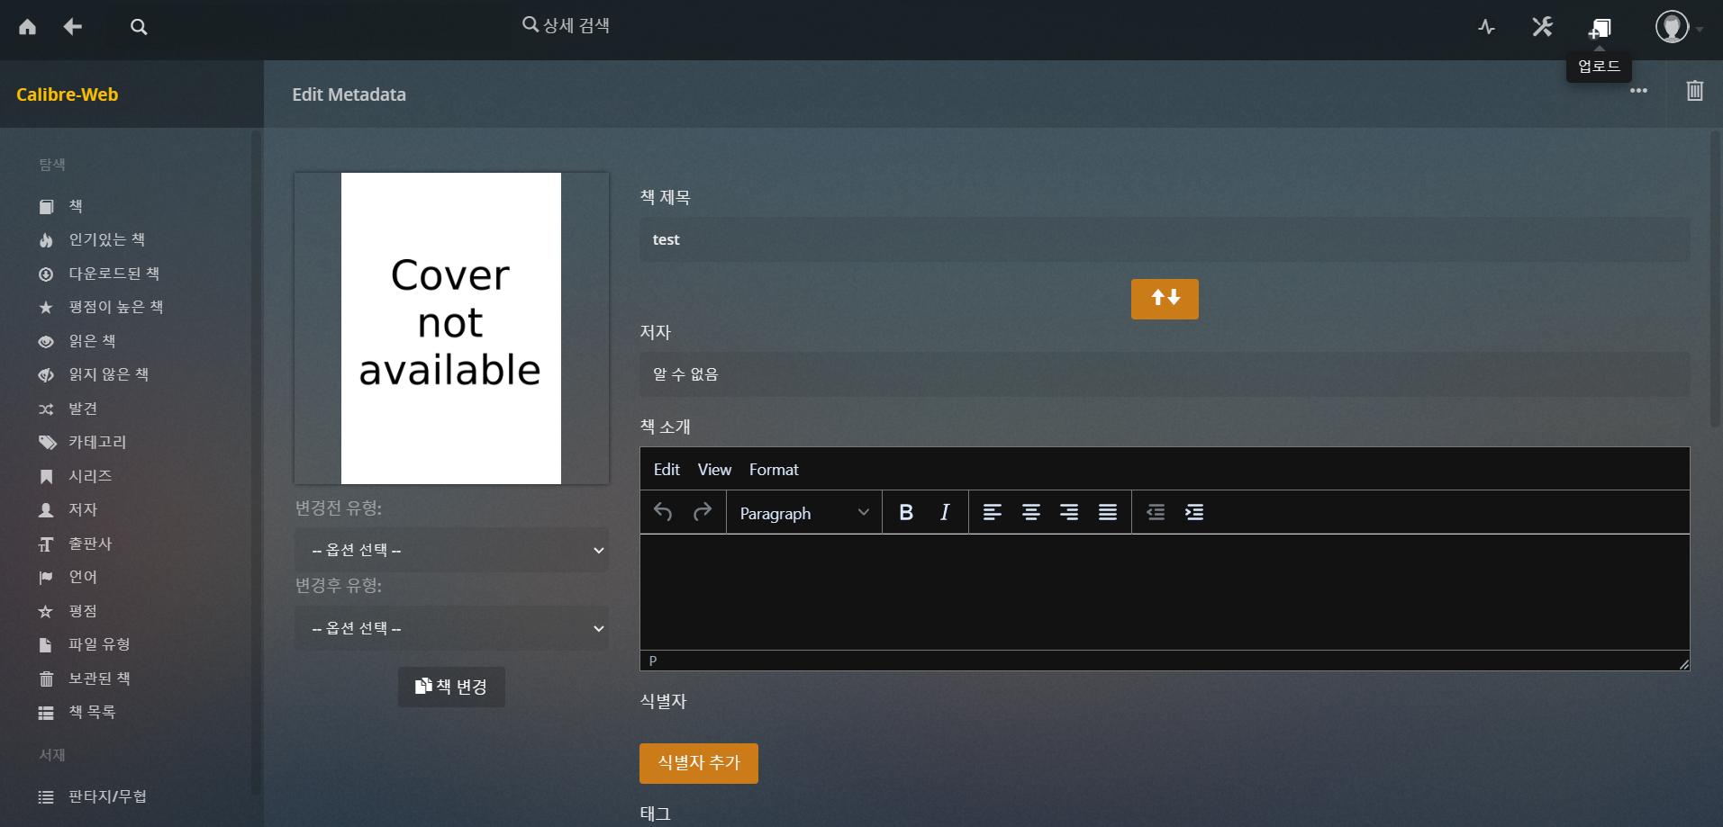Swap title and author with arrows button
This screenshot has height=827, width=1723.
pos(1165,299)
